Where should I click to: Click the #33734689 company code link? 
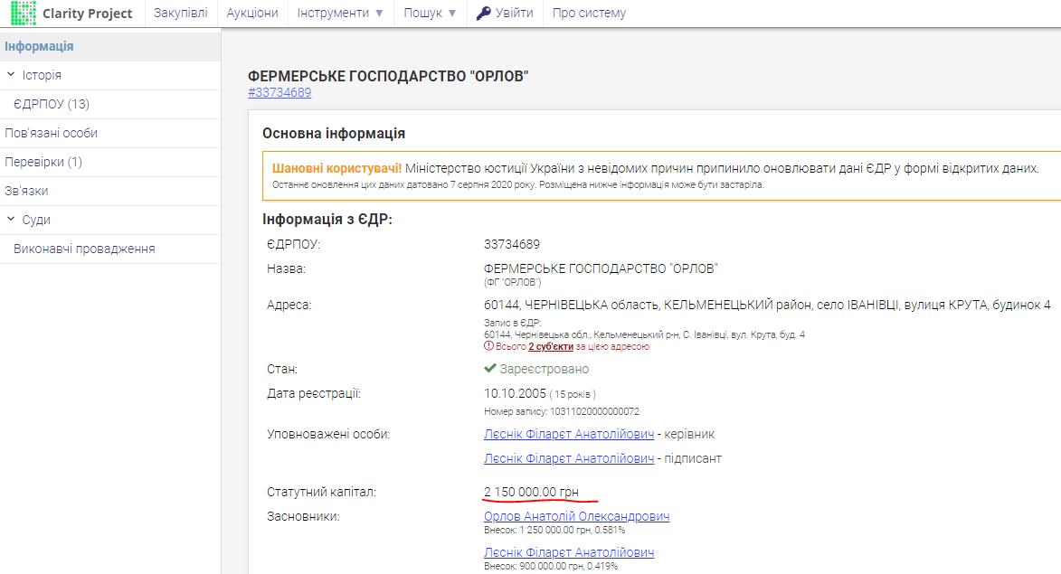pos(279,92)
